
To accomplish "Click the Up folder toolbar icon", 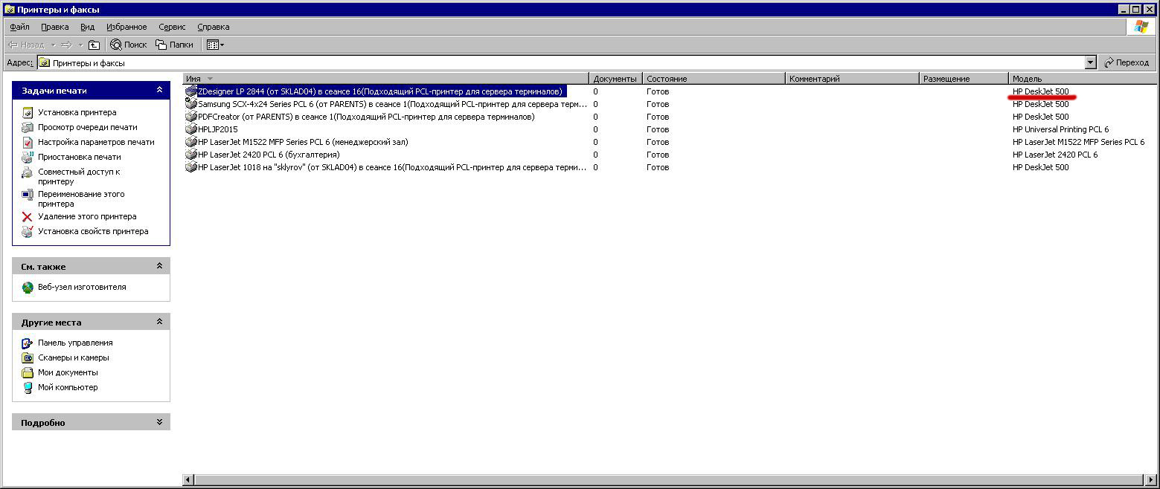I will click(x=94, y=45).
